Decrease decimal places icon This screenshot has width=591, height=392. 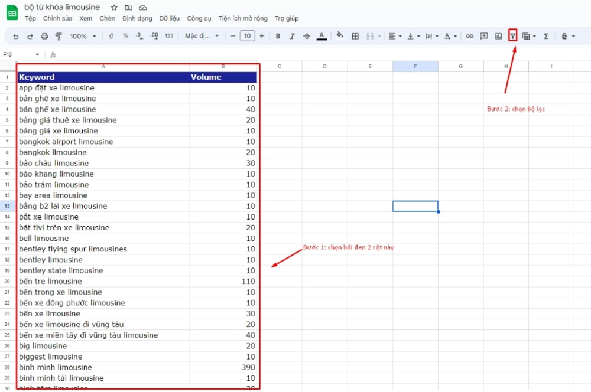coord(139,36)
